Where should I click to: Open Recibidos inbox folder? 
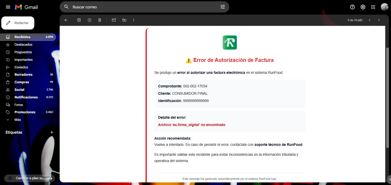[28, 37]
